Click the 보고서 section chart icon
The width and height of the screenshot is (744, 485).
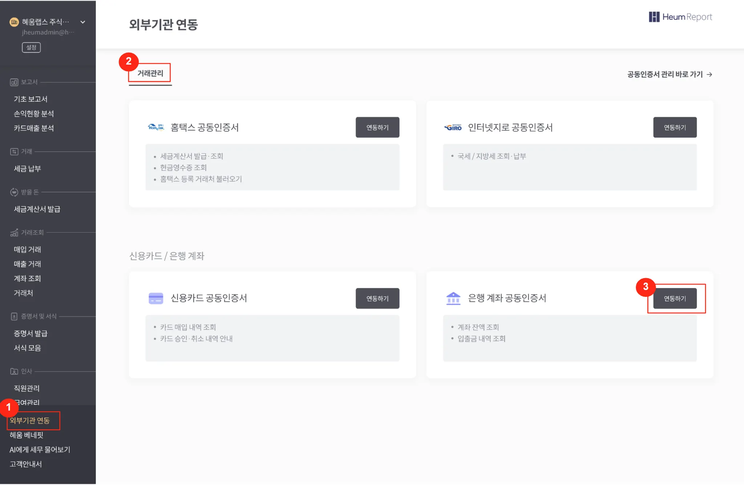(x=14, y=82)
